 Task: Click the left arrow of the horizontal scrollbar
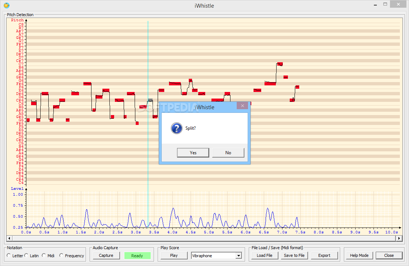[10, 238]
